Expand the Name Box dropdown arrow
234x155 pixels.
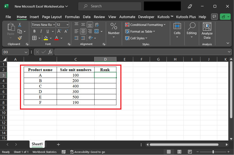click(x=26, y=52)
